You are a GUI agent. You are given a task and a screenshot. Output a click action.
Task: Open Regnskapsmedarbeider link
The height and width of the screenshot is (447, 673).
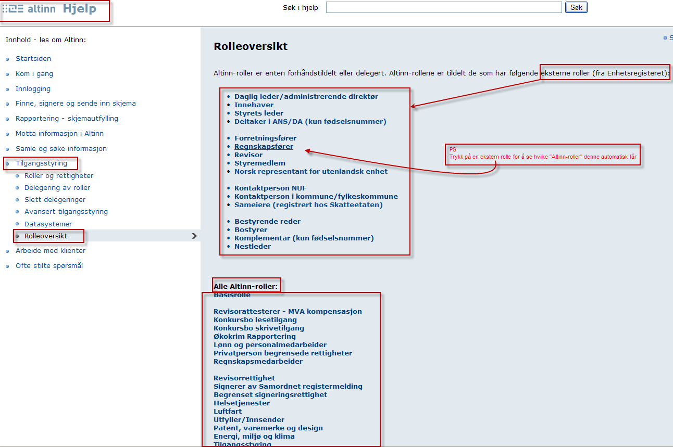258,362
